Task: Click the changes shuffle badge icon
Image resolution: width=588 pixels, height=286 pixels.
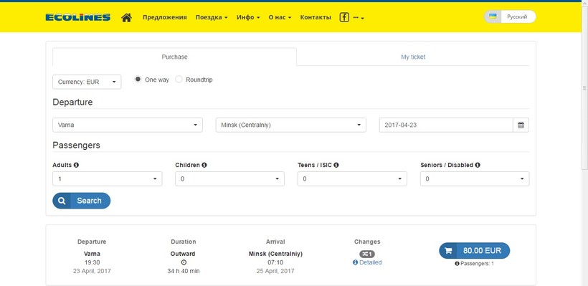Action: coord(367,254)
